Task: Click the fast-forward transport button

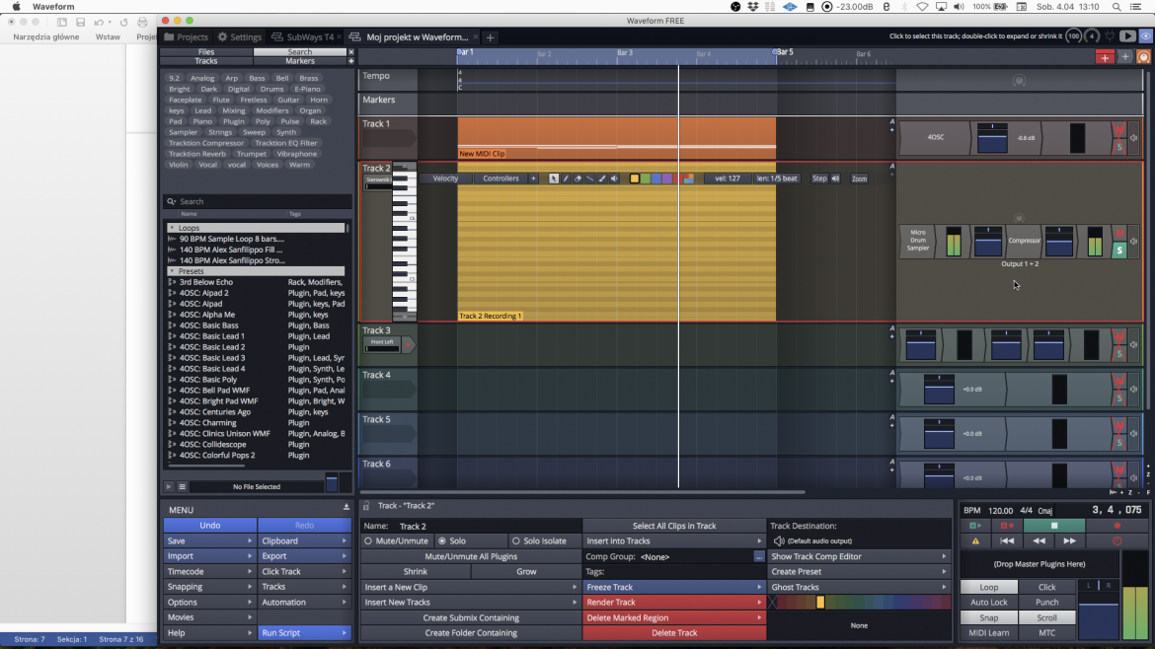Action: point(1069,541)
